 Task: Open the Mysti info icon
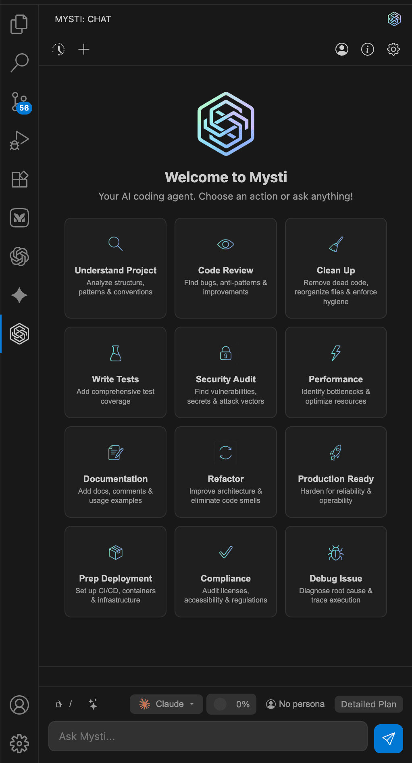coord(367,49)
